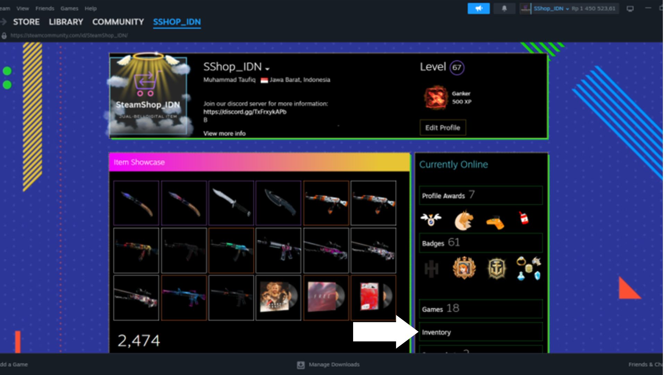Click the anchor shield badge icon
Screen dimensions: 666x375
pyautogui.click(x=497, y=268)
